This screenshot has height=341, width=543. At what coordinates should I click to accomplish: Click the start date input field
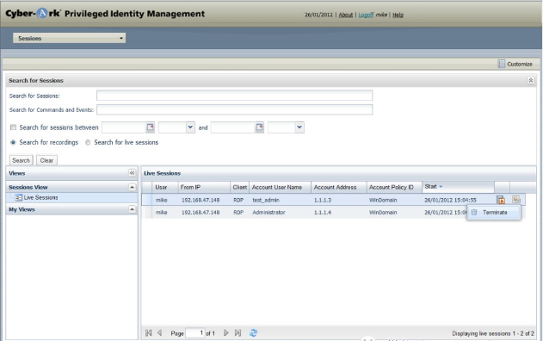124,127
